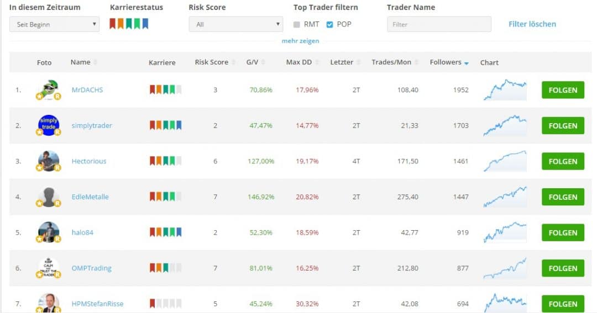The width and height of the screenshot is (597, 313).
Task: Select the blue Karrierestatus flag filter
Action: (145, 24)
